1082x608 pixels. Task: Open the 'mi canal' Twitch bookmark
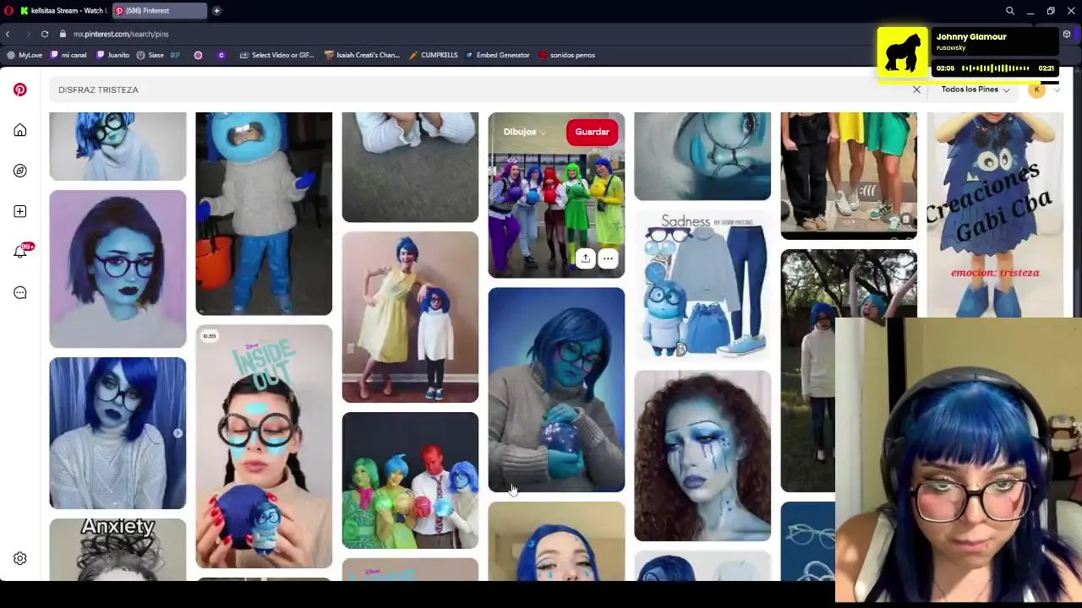pos(68,55)
